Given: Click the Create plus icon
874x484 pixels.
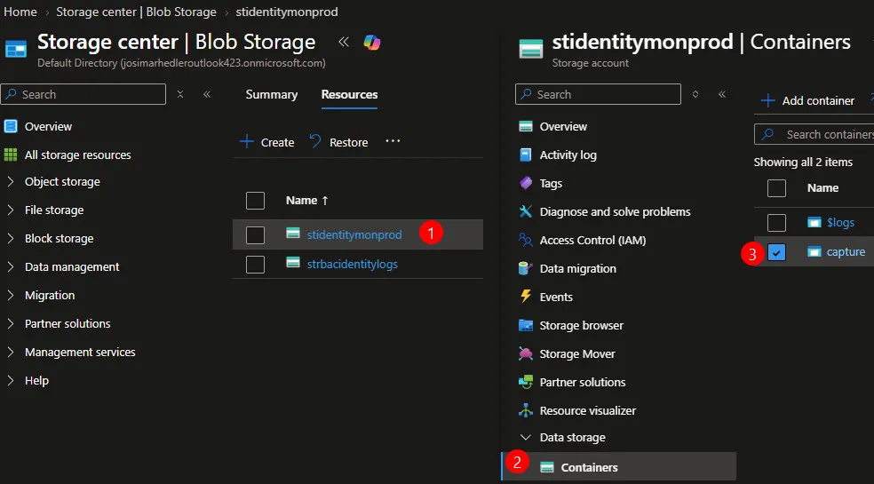Looking at the screenshot, I should coord(246,141).
